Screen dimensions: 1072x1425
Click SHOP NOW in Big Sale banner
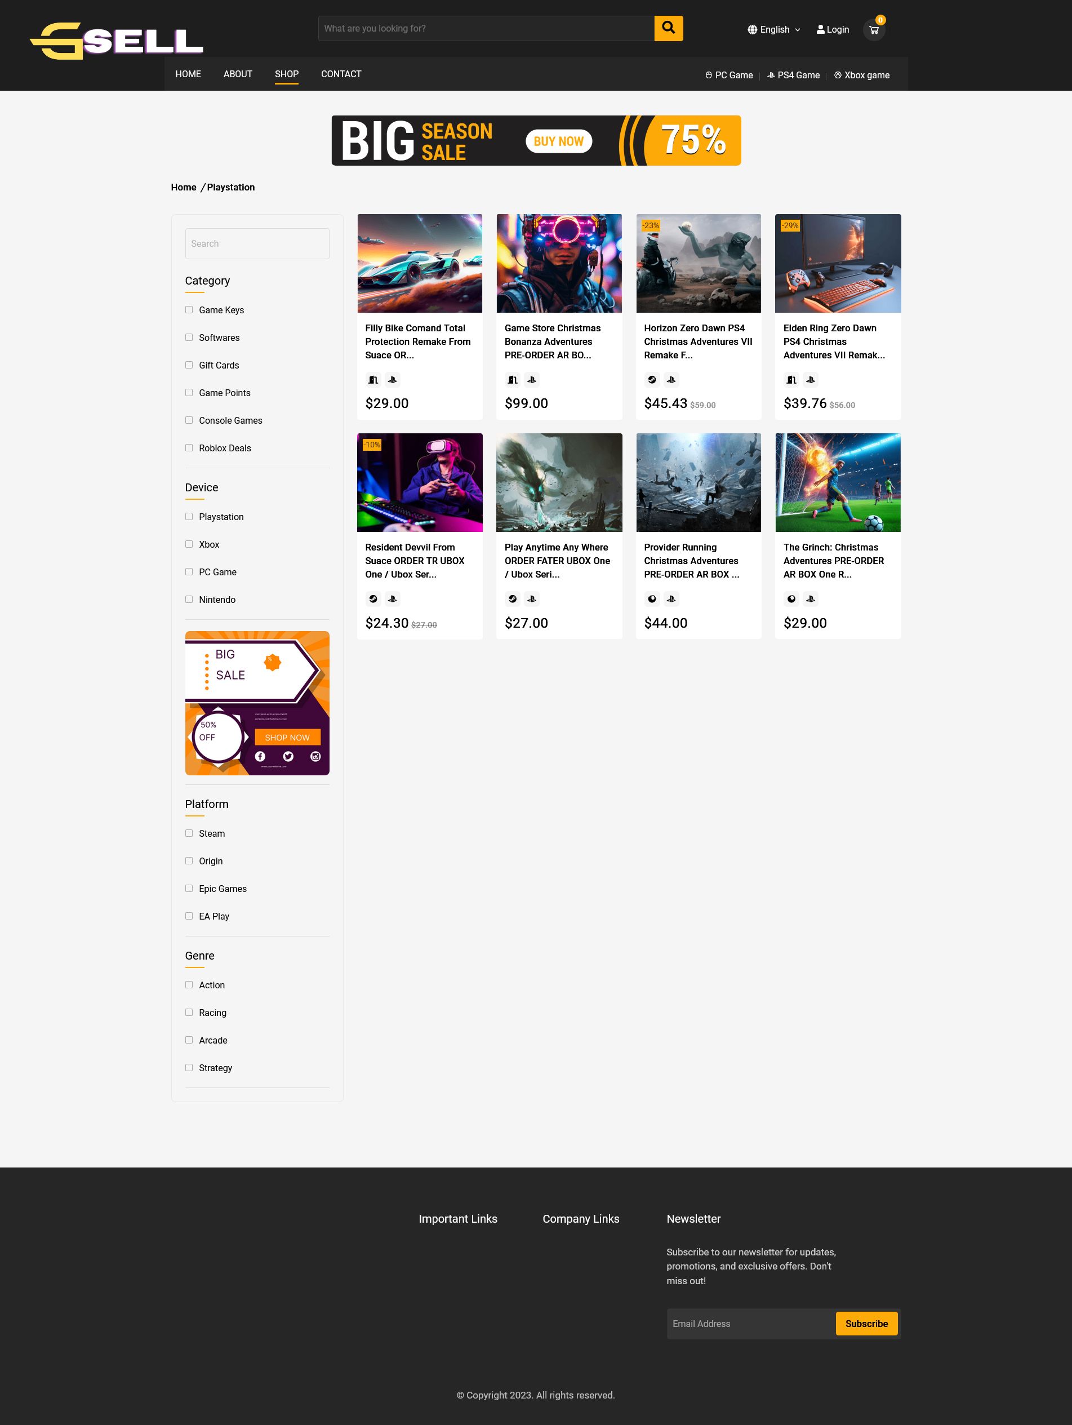(287, 738)
